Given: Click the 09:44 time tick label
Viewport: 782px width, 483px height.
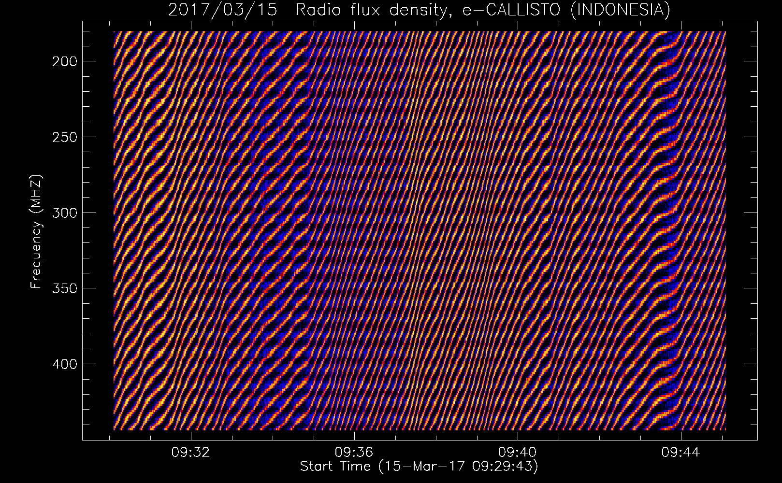Looking at the screenshot, I should coord(681,453).
